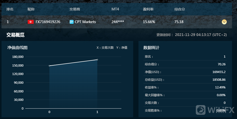Screen dimensions: 237x119
Task: Select the chart data point at X value 0
Action: (49, 66)
